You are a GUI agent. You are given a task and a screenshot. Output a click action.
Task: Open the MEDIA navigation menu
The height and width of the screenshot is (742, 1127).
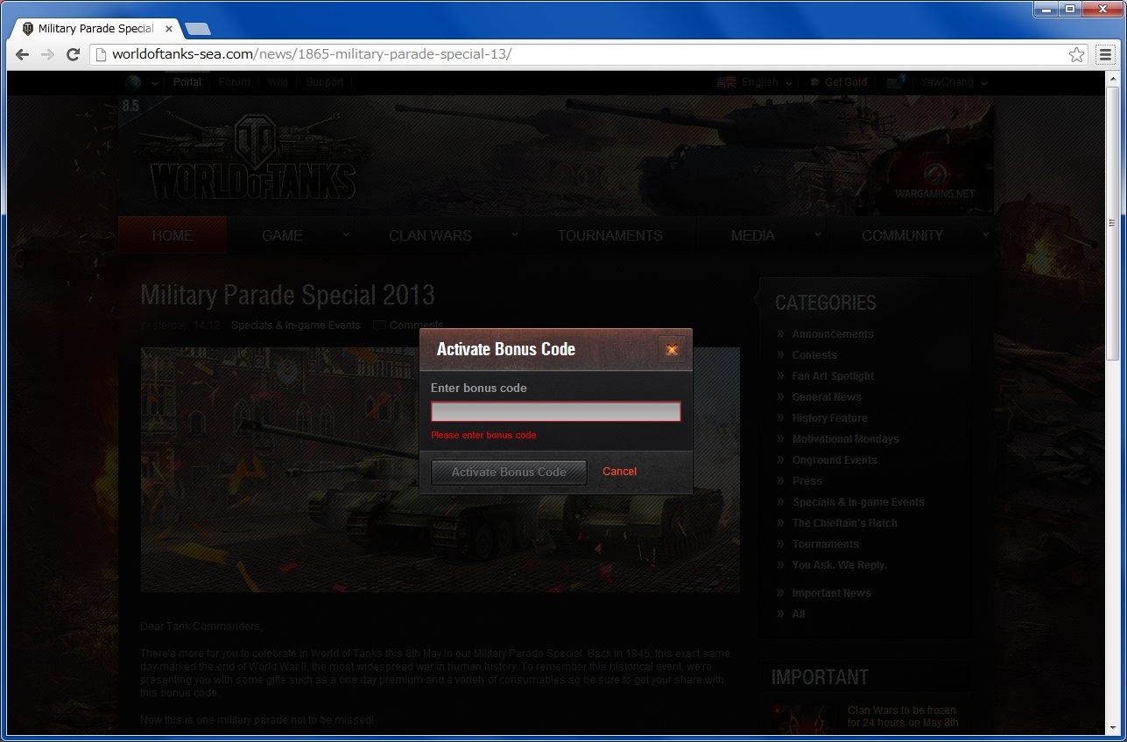pos(752,235)
